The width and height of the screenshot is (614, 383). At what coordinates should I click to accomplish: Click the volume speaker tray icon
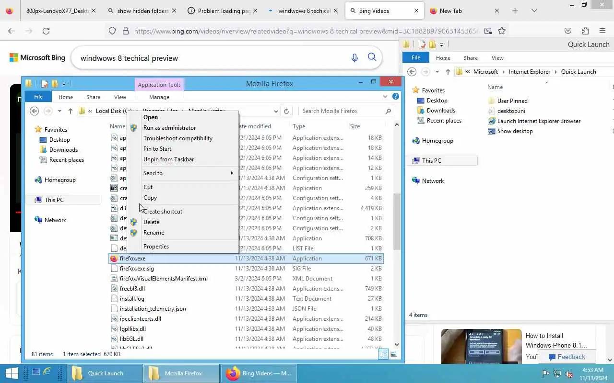569,374
